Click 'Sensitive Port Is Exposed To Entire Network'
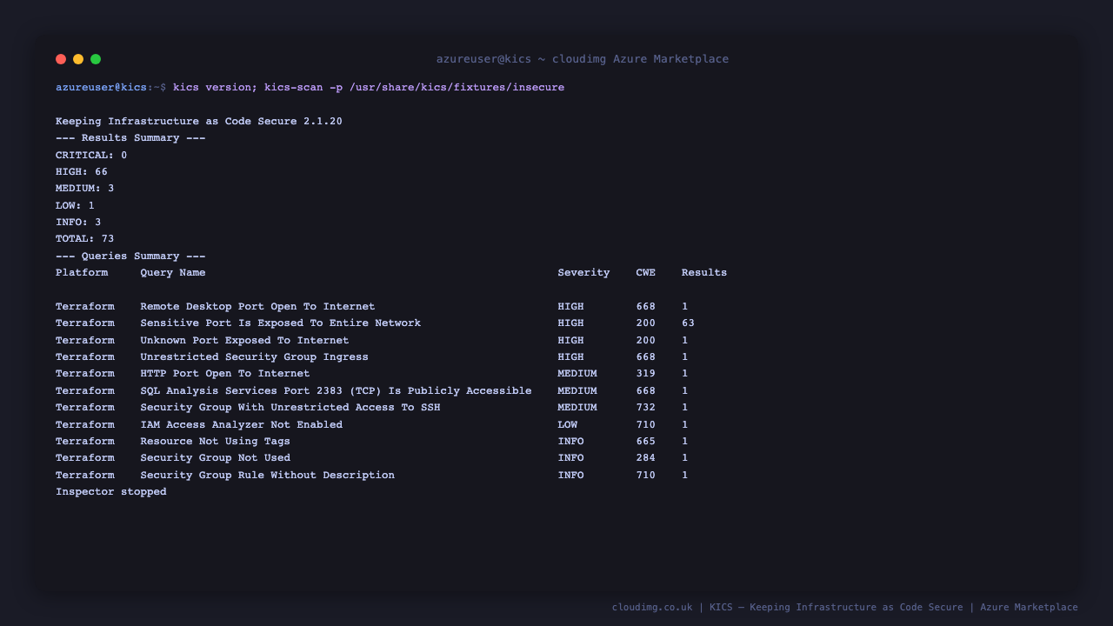The image size is (1113, 626). pyautogui.click(x=280, y=323)
